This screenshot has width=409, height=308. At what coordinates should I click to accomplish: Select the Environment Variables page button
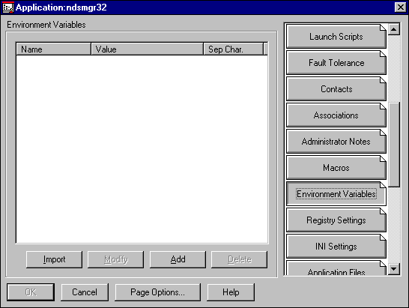pyautogui.click(x=336, y=194)
